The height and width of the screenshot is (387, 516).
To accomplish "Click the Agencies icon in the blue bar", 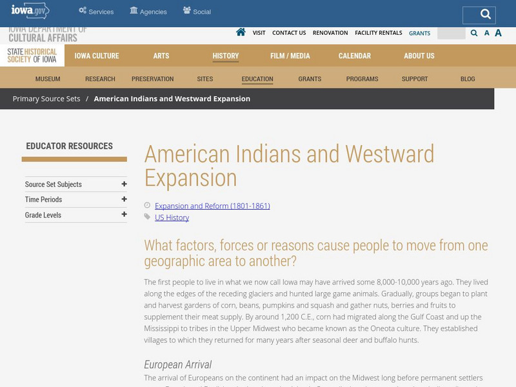I will [x=133, y=10].
